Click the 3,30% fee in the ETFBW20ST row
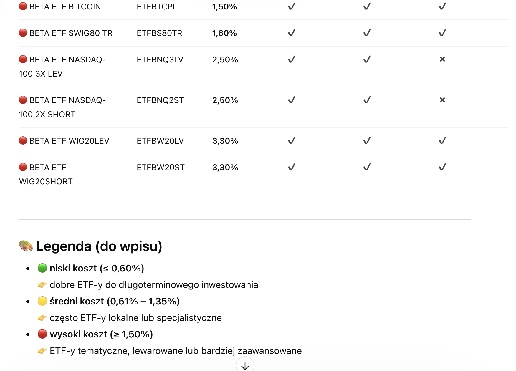Image resolution: width=516 pixels, height=371 pixels. click(225, 168)
